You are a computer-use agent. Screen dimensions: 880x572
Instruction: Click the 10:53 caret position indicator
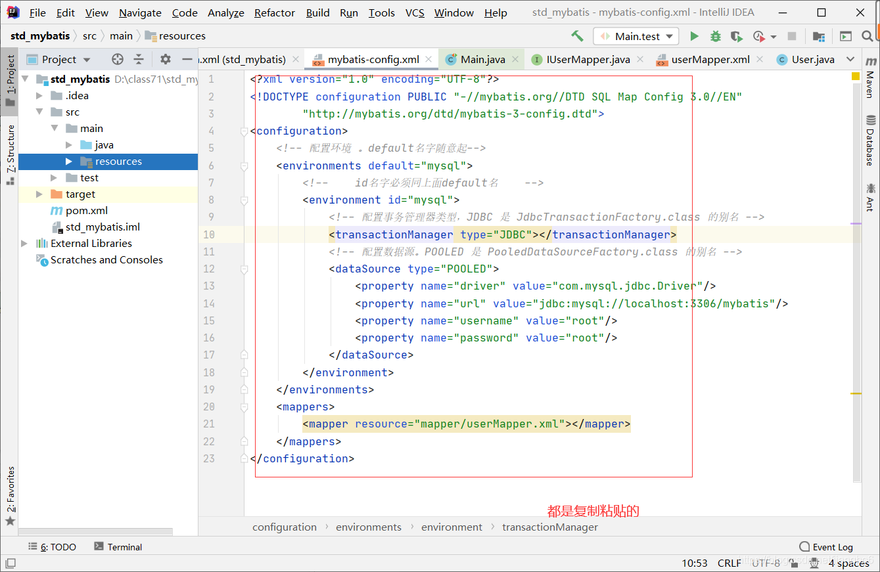[x=695, y=563]
